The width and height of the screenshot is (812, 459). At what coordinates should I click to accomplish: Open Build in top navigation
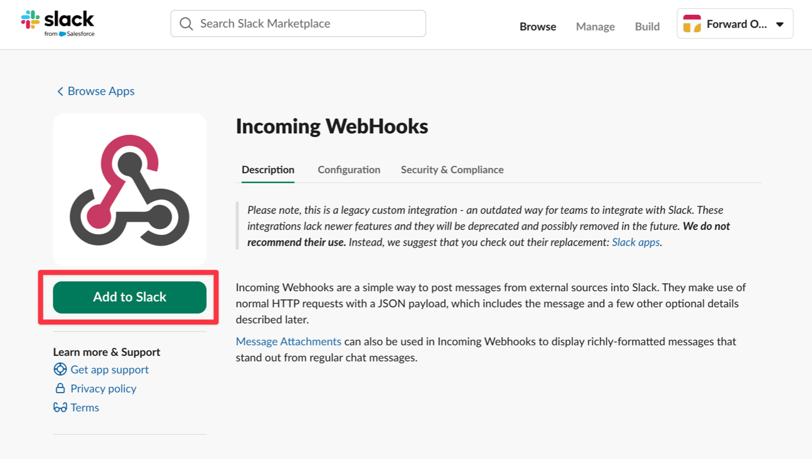click(647, 26)
